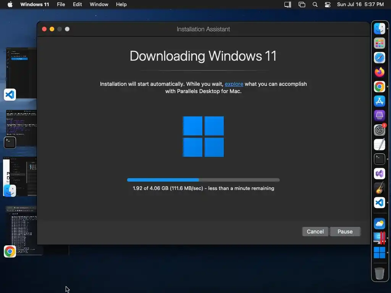Switch to Terminal window thumbnail
The width and height of the screenshot is (391, 293).
tap(21, 128)
